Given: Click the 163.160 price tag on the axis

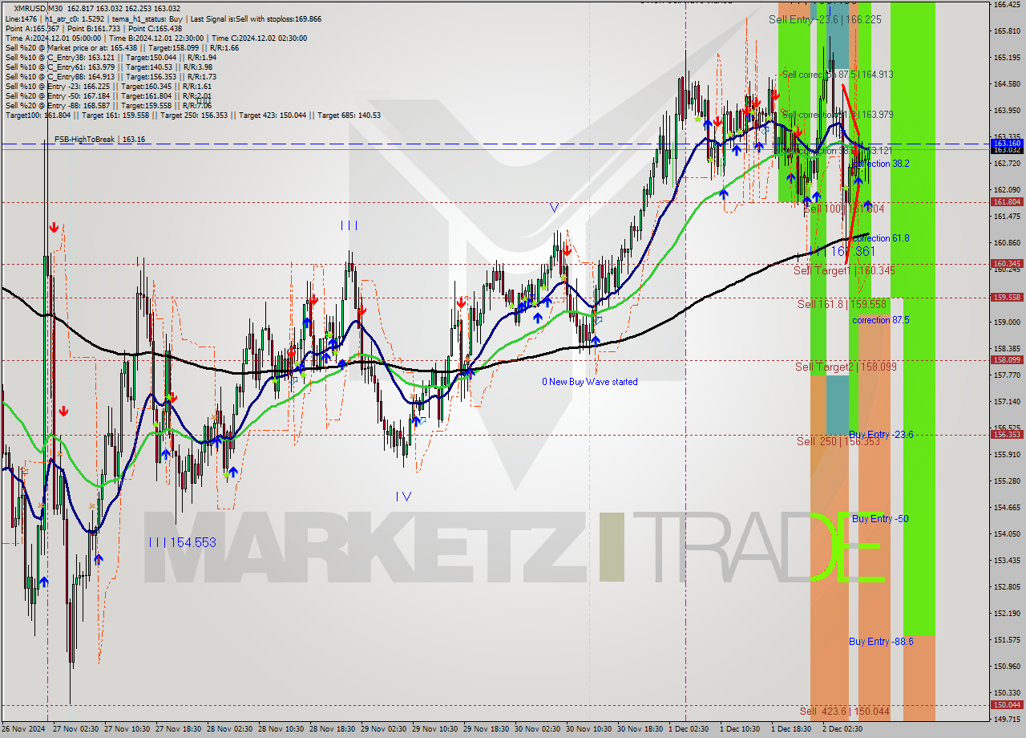Looking at the screenshot, I should (1008, 144).
